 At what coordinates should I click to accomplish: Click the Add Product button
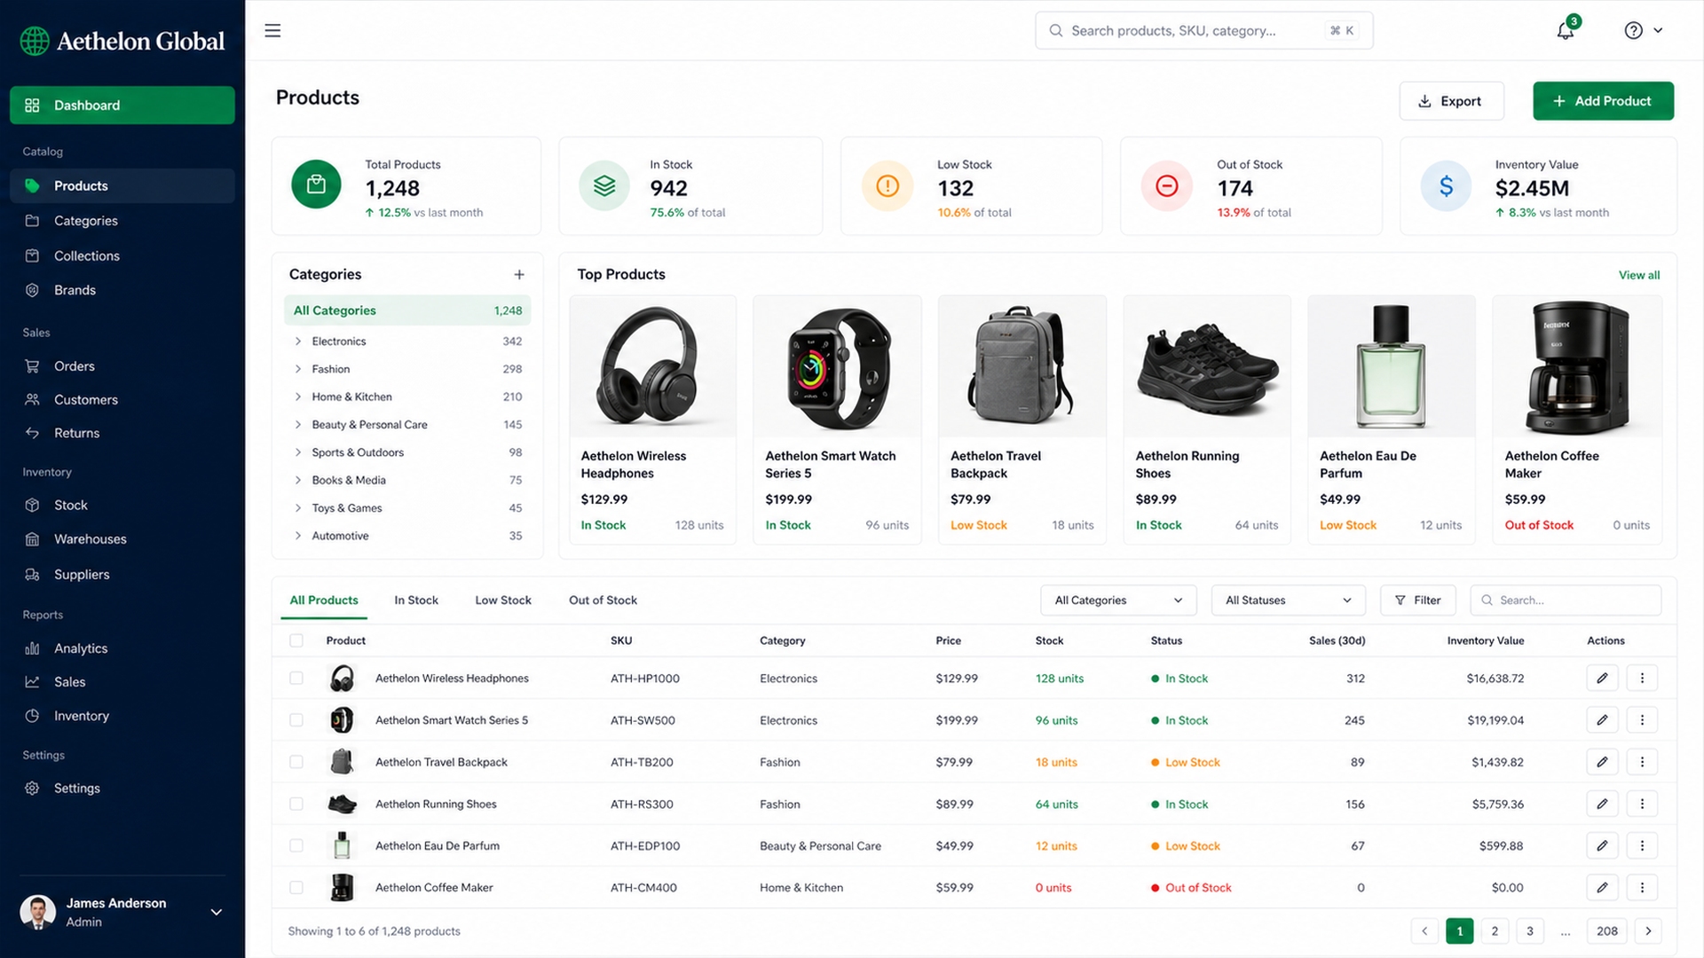coord(1603,101)
